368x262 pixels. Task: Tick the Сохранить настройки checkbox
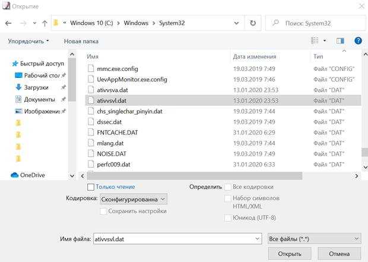[103, 212]
